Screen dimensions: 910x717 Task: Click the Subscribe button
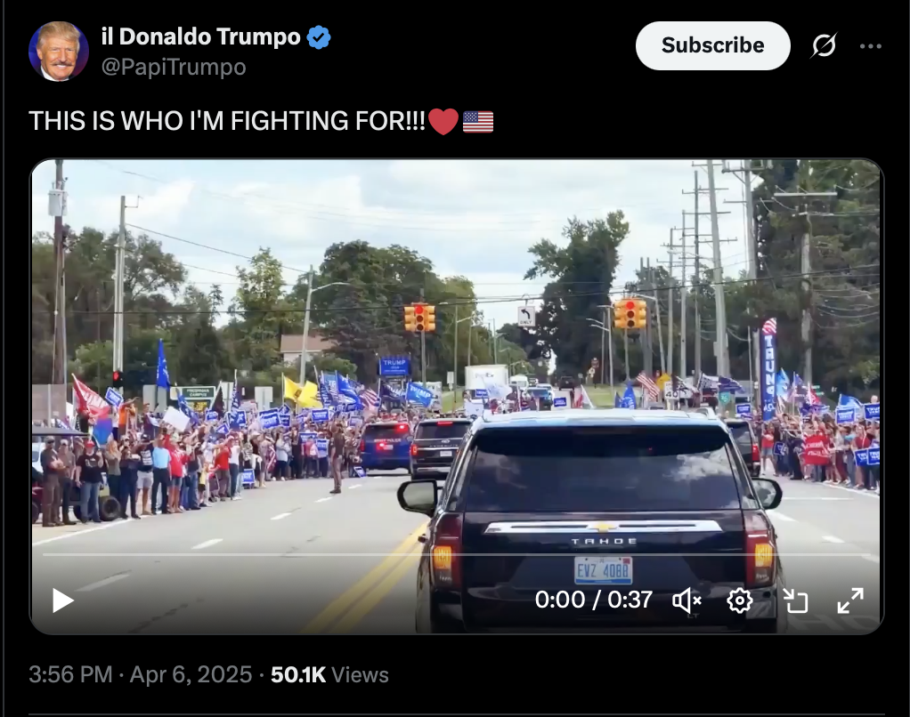pos(712,45)
